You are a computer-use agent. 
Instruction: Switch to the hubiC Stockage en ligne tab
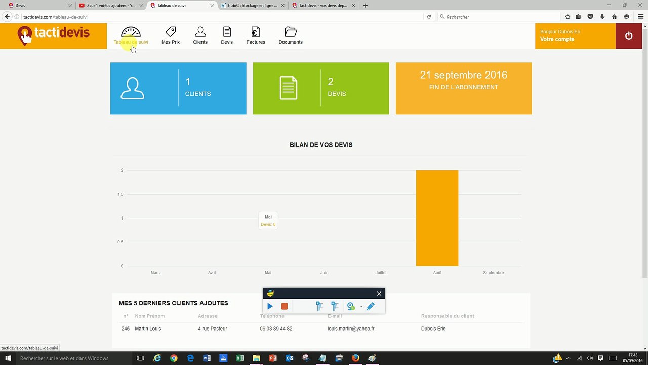(251, 5)
